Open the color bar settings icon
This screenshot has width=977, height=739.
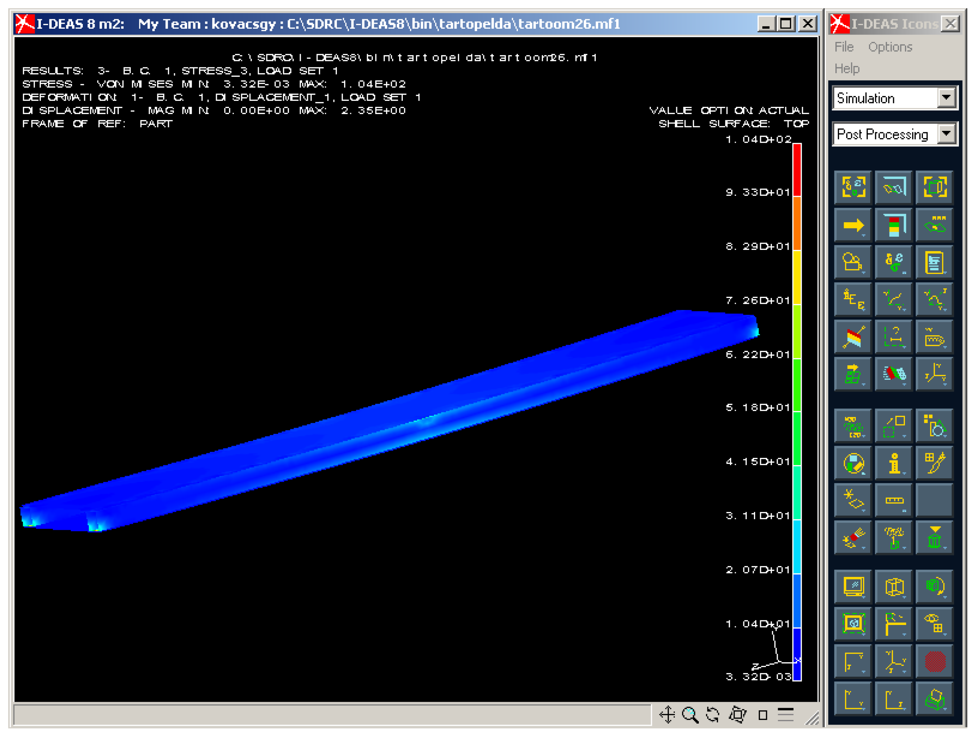point(894,226)
